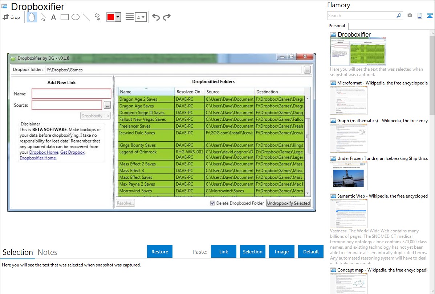Select the Morrowind Saves row
Screen dimensions: 435x294
tap(211, 191)
